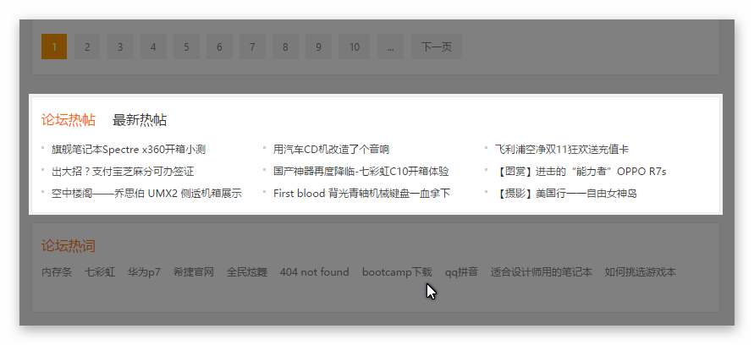The image size is (754, 345).
Task: Go to page 5 in pagination
Action: coord(186,47)
